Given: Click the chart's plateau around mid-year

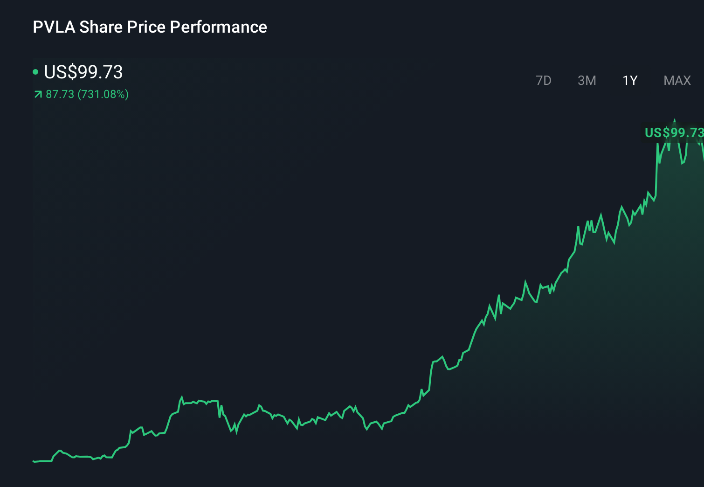Looking at the screenshot, I should tap(200, 402).
